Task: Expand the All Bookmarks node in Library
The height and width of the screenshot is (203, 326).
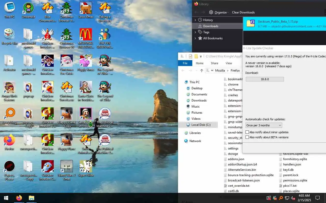Action: coord(195,38)
